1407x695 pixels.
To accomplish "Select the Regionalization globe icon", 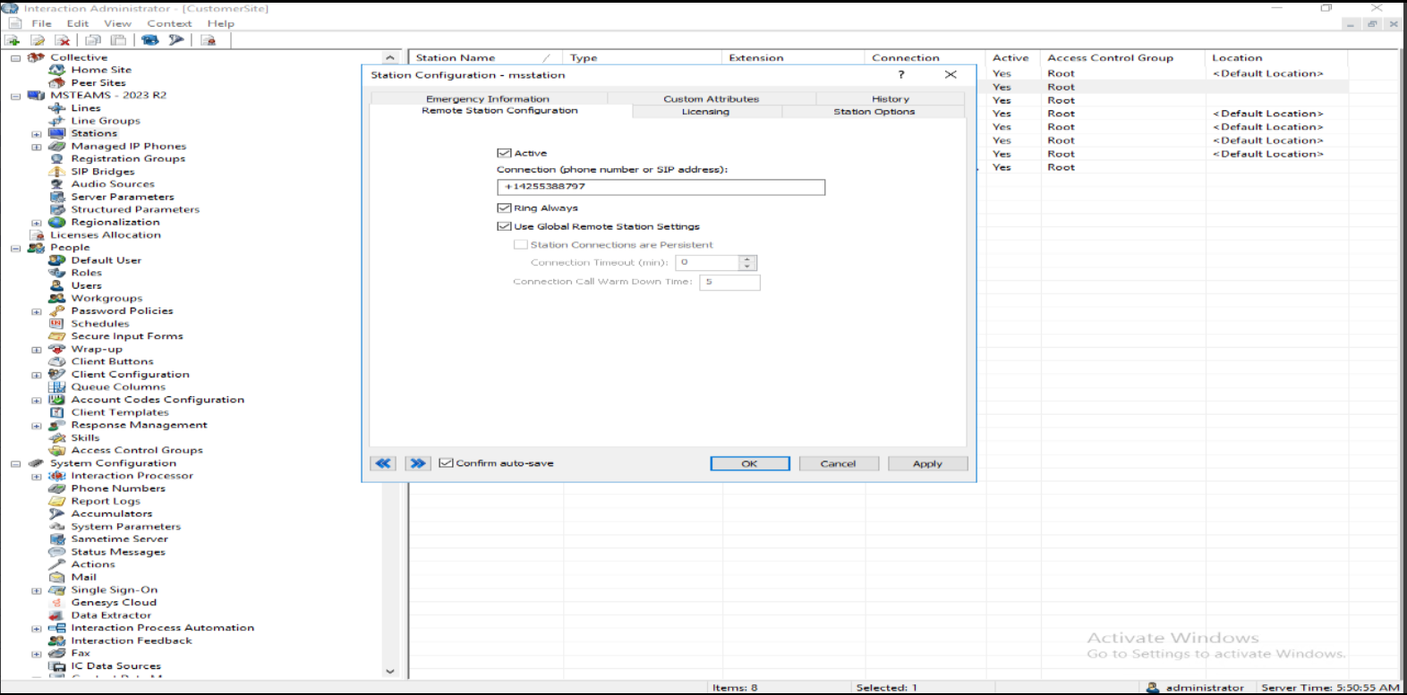I will pos(57,223).
